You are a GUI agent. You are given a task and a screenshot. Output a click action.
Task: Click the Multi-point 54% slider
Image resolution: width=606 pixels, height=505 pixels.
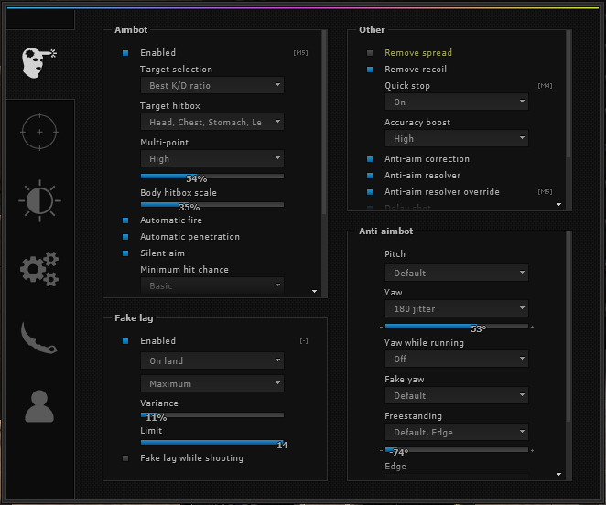coord(211,175)
